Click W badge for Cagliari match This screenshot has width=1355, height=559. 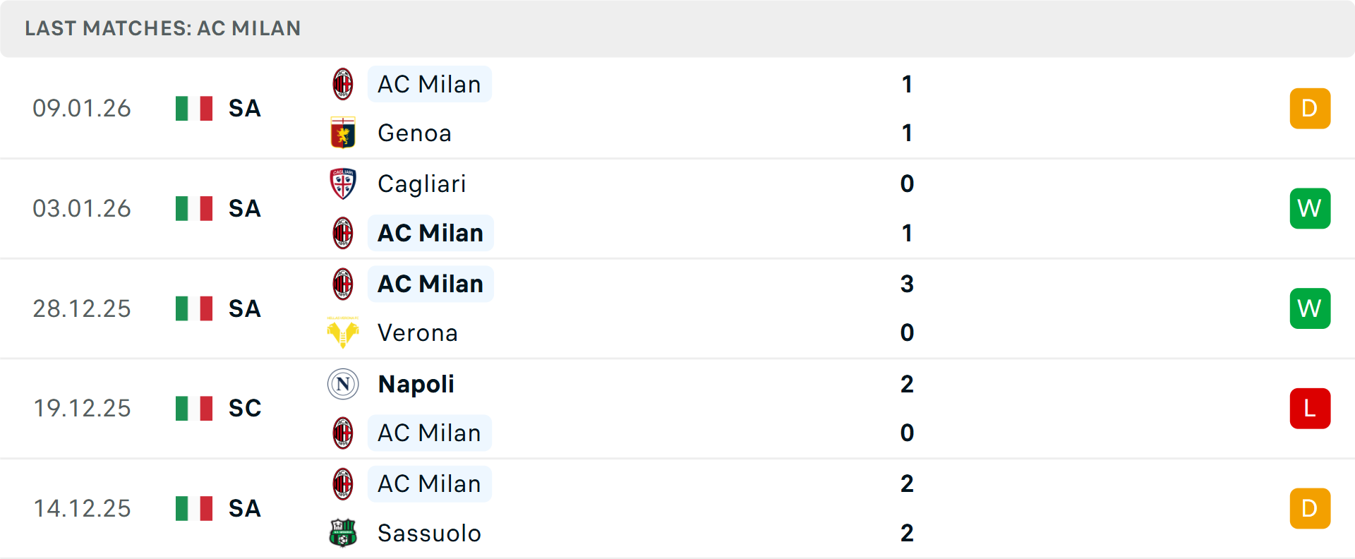(x=1310, y=208)
